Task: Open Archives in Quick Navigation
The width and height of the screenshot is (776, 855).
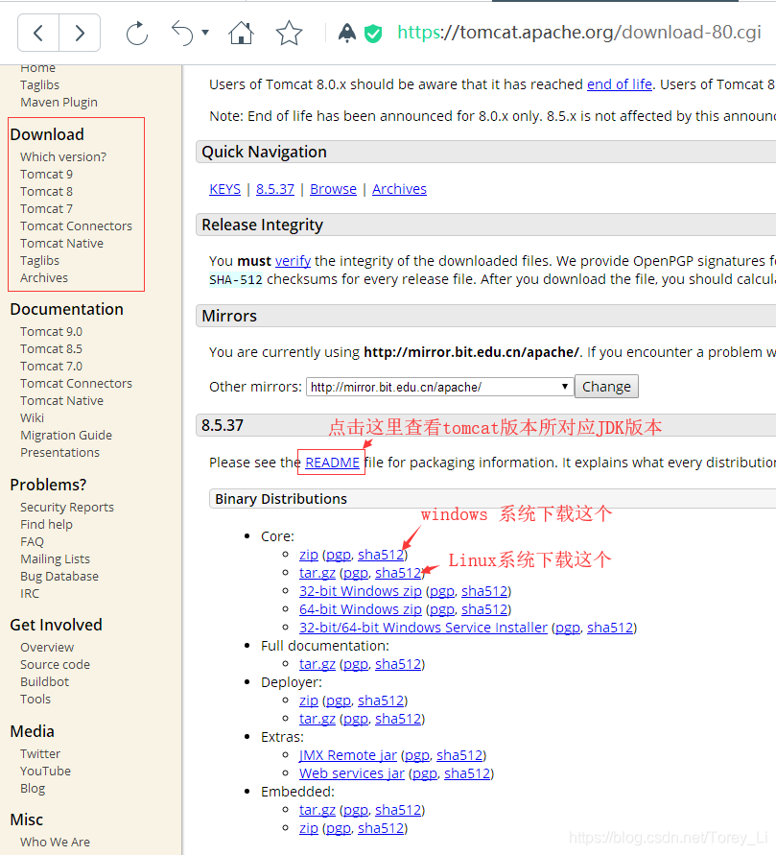Action: pos(399,189)
